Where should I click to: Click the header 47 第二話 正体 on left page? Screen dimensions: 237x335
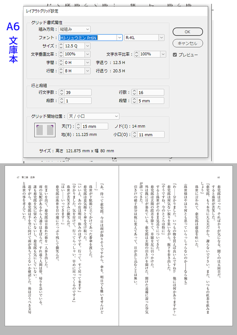click(26, 177)
